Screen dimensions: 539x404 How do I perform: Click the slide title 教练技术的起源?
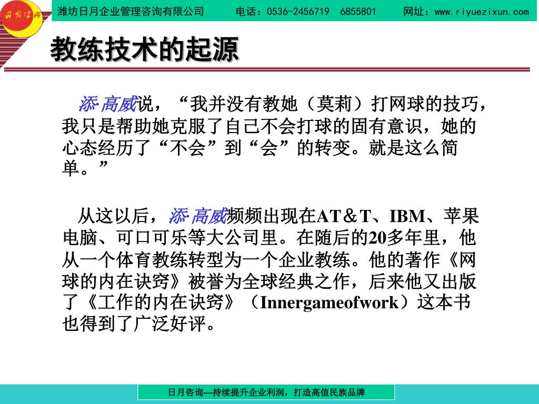click(x=144, y=50)
